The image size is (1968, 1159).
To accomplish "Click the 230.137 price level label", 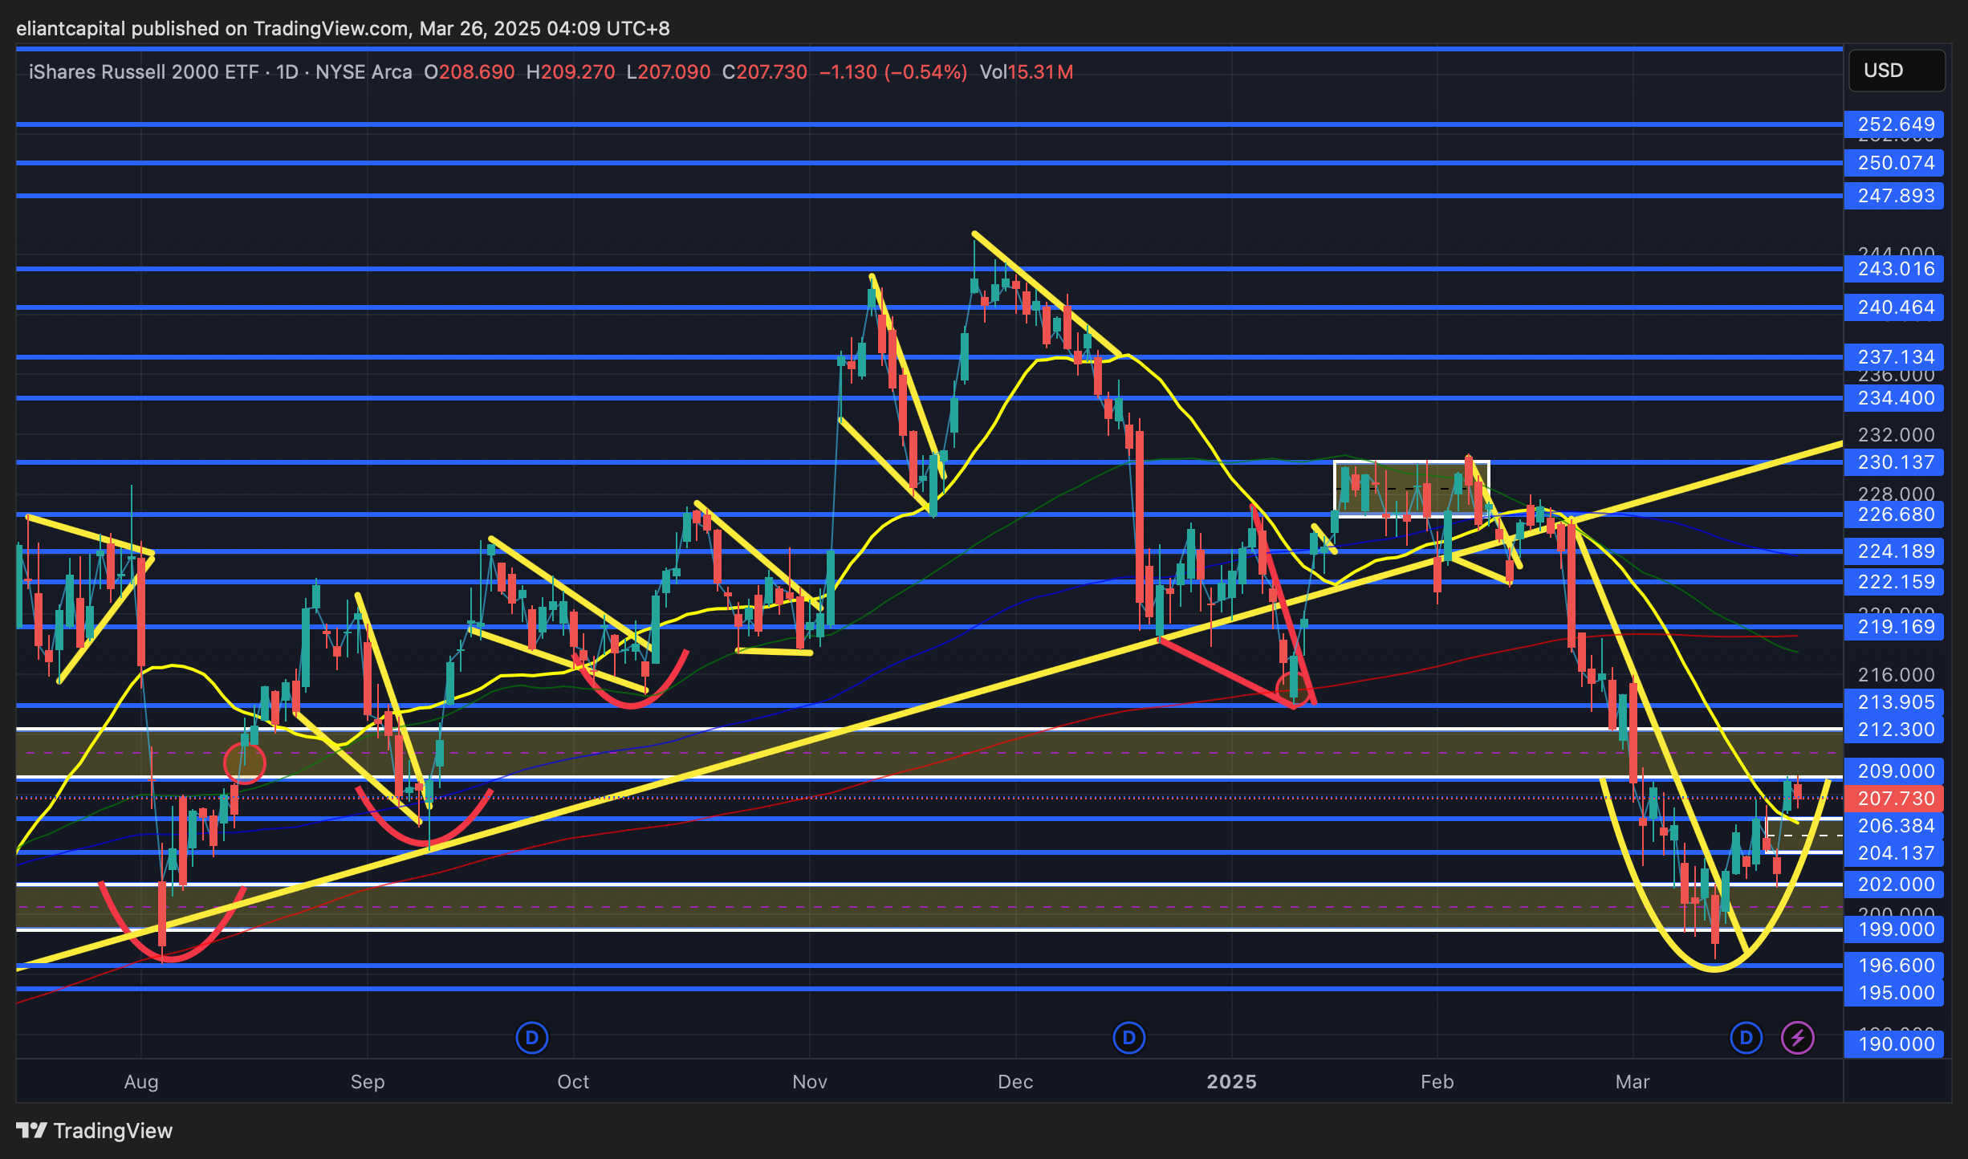I will 1894,462.
